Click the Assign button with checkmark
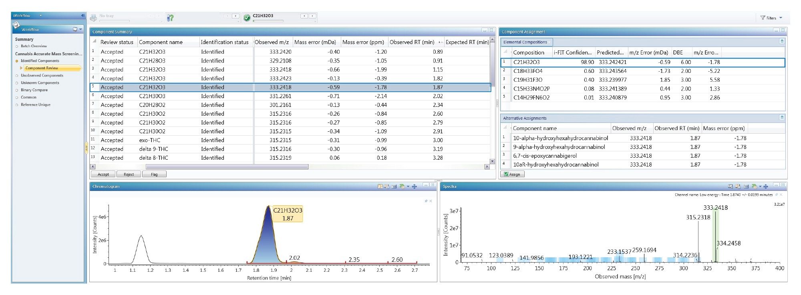 [x=512, y=174]
